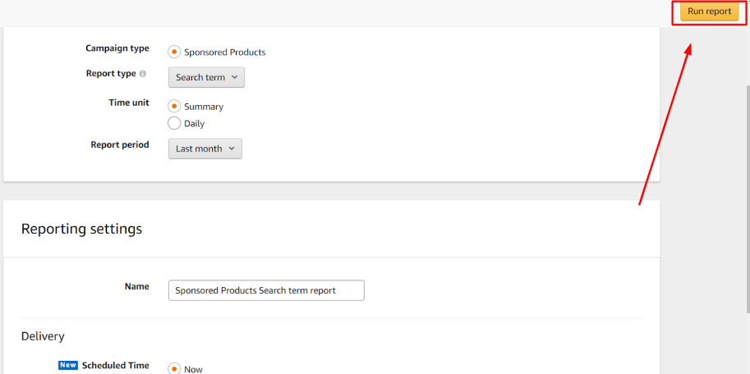Image resolution: width=750 pixels, height=374 pixels.
Task: Click the Reporting settings heading
Action: [x=82, y=229]
